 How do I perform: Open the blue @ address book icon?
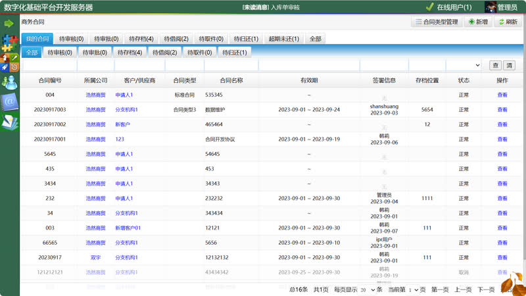(x=9, y=101)
